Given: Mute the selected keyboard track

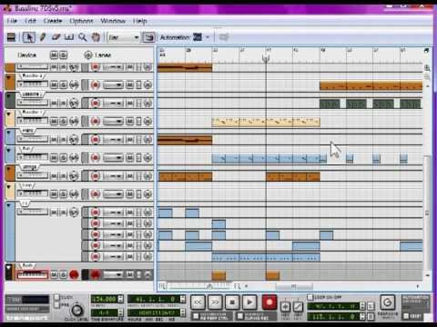Looking at the screenshot, I should 54,274.
